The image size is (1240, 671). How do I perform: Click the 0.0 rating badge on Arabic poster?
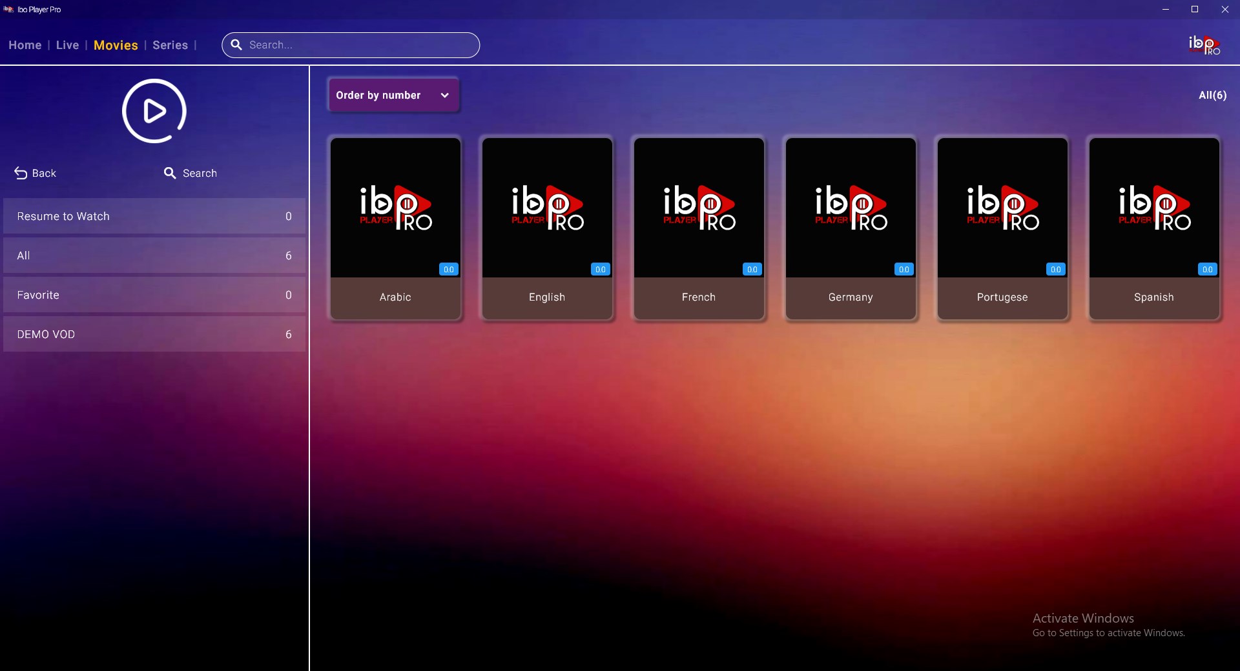point(448,269)
